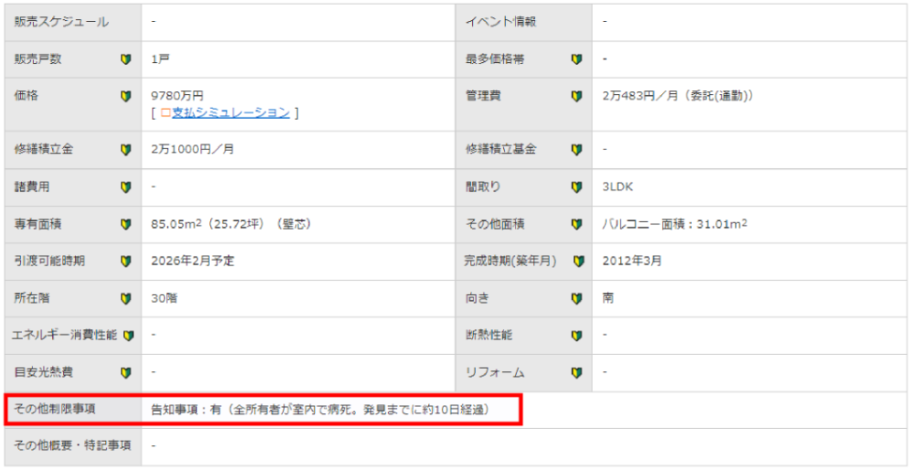Screen dimensions: 913x470
Task: Click the help icon beside 専有面積
Action: [126, 224]
